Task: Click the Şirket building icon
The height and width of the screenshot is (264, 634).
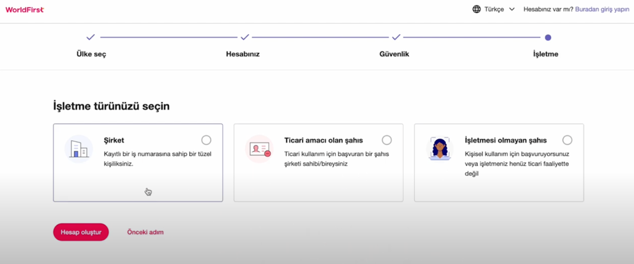Action: (x=78, y=149)
